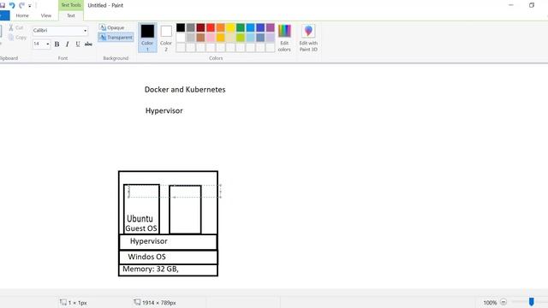Screen dimensions: 548x308
Task: Set text background to Opaque
Action: 112,27
